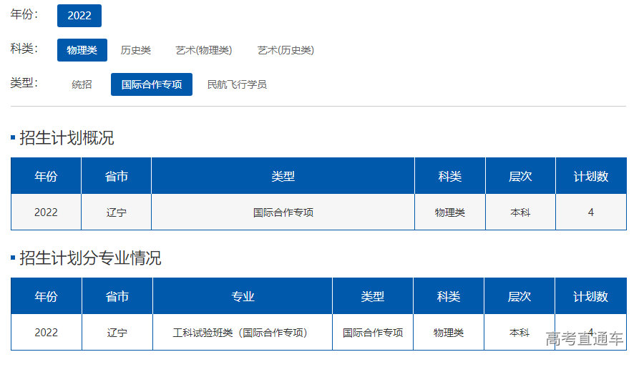Click the 招生计划概况 section heading
The width and height of the screenshot is (644, 367).
click(x=67, y=138)
